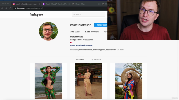
Task: Click the Instagram favicon on first tab
Action: click(x=14, y=4)
